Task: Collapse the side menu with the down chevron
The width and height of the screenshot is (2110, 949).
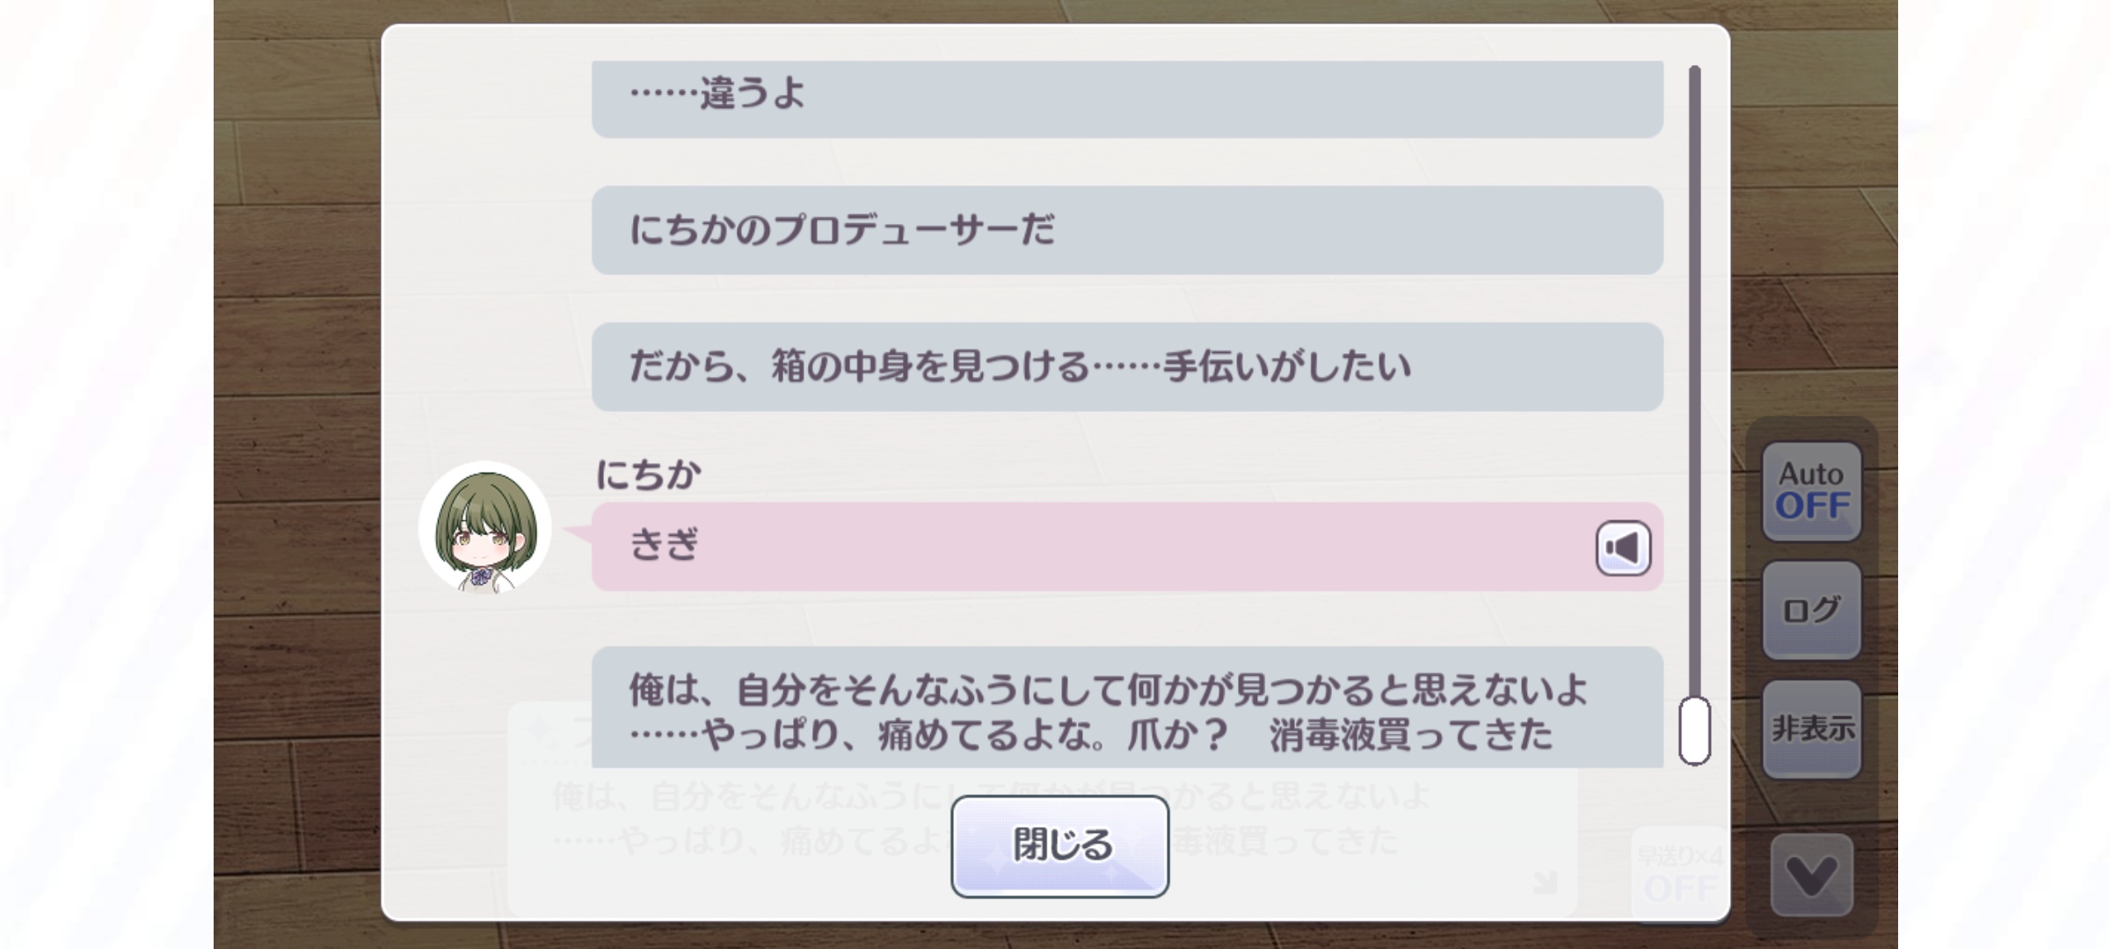Action: click(1811, 875)
